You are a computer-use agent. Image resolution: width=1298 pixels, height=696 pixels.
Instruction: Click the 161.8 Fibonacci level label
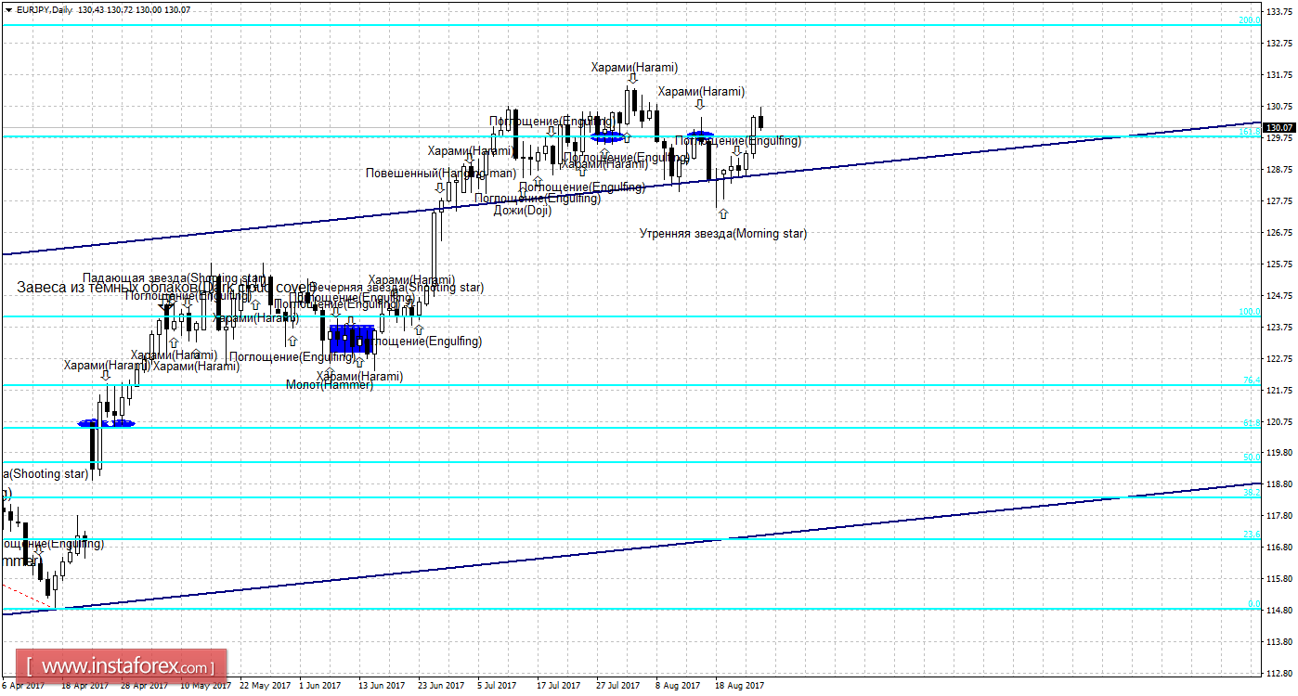tap(1250, 132)
